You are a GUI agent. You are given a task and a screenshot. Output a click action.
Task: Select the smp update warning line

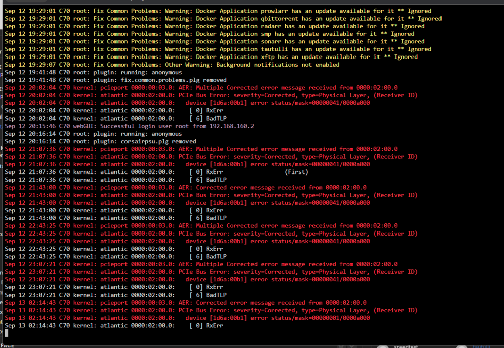pyautogui.click(x=209, y=34)
